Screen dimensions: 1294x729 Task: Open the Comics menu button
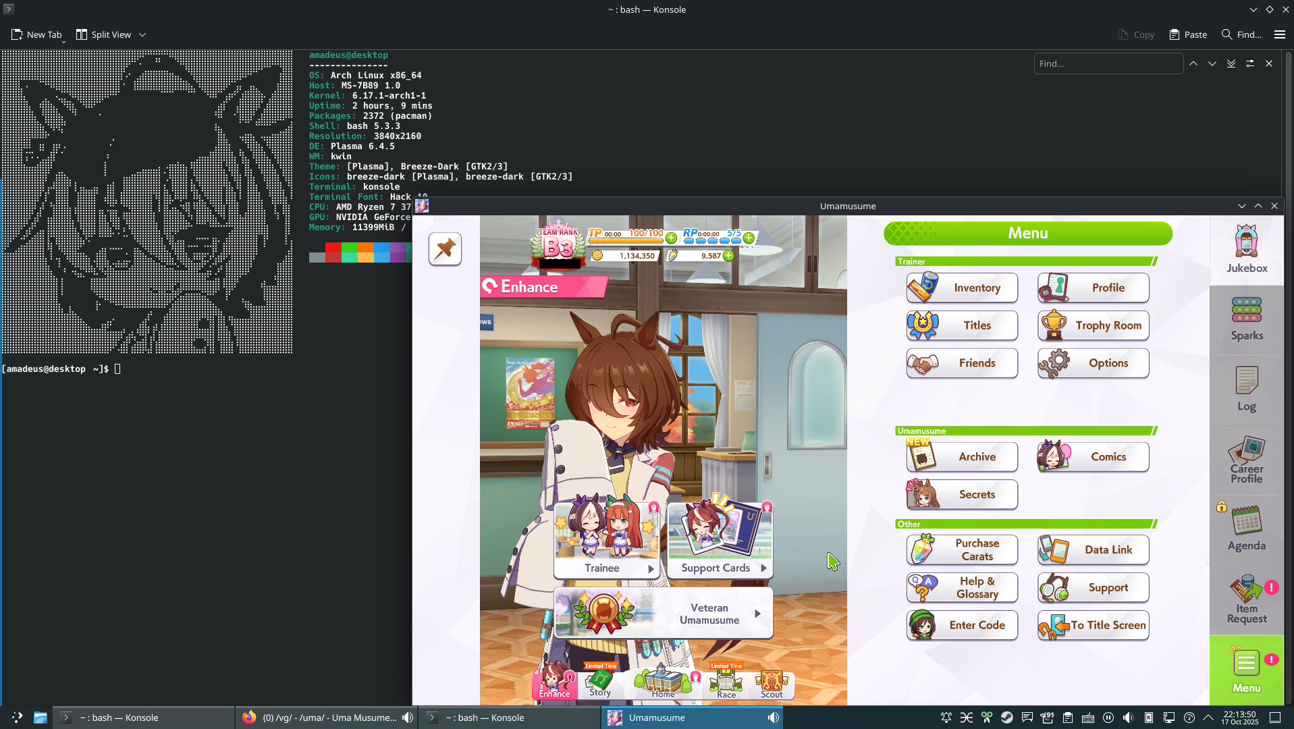tap(1093, 457)
